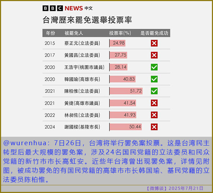
Task: Click the 中文 label beside the BBC News logo
Action: pyautogui.click(x=89, y=8)
